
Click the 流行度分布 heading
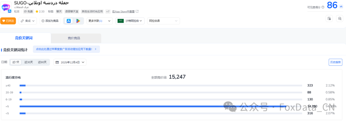click(13, 78)
